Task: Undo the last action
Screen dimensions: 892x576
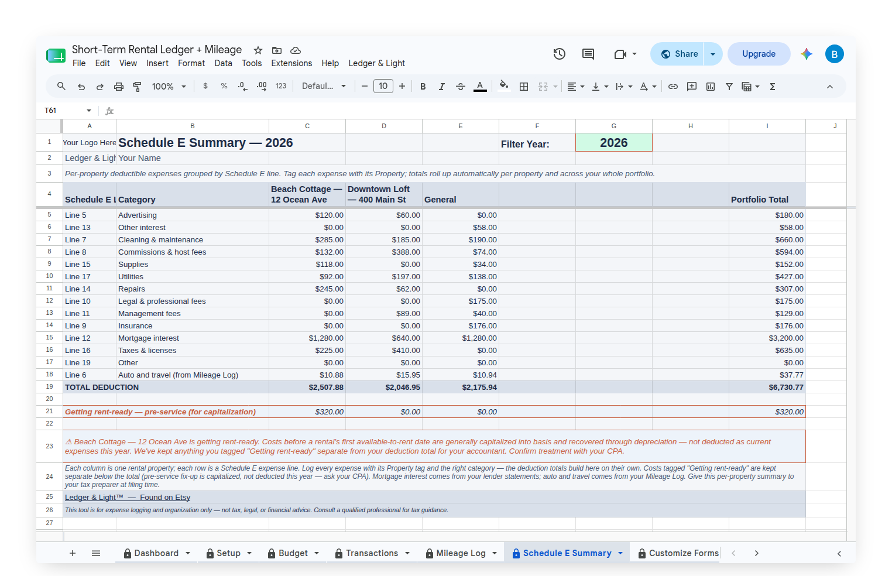Action: [x=81, y=86]
